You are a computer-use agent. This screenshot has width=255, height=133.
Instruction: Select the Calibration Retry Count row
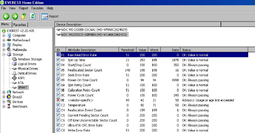[x=152, y=90]
